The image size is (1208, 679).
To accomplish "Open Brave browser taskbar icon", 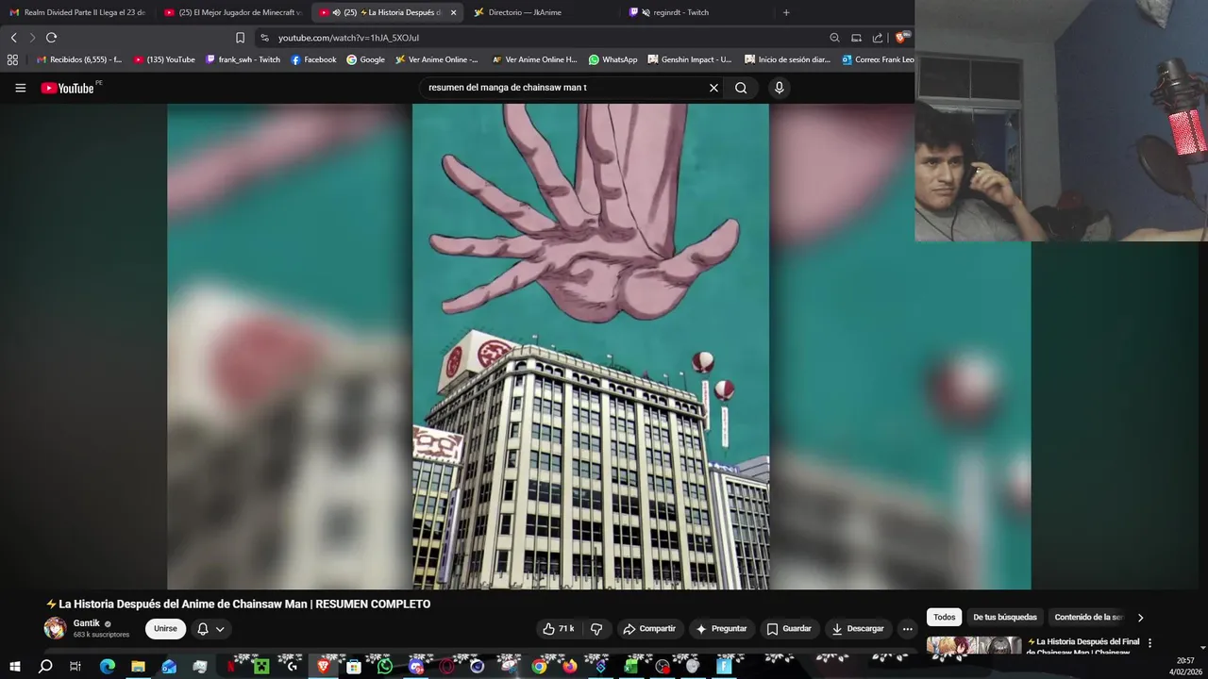I will coord(324,666).
